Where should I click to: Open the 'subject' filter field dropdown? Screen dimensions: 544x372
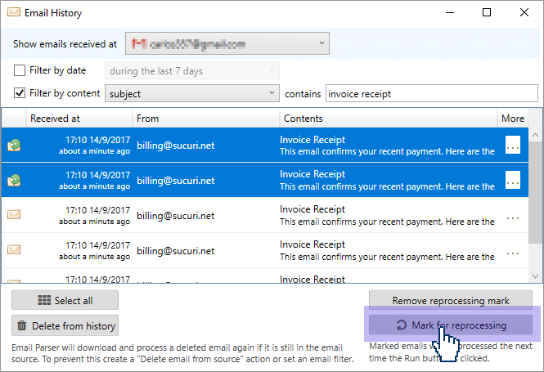point(192,93)
